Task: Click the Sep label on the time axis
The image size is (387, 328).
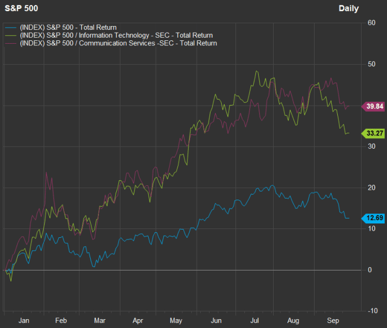Action: coord(333,320)
